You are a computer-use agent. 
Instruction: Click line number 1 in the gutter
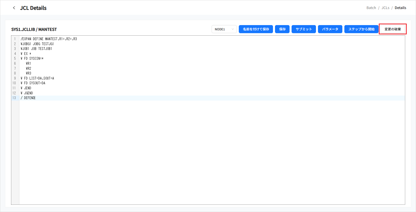tap(15, 39)
